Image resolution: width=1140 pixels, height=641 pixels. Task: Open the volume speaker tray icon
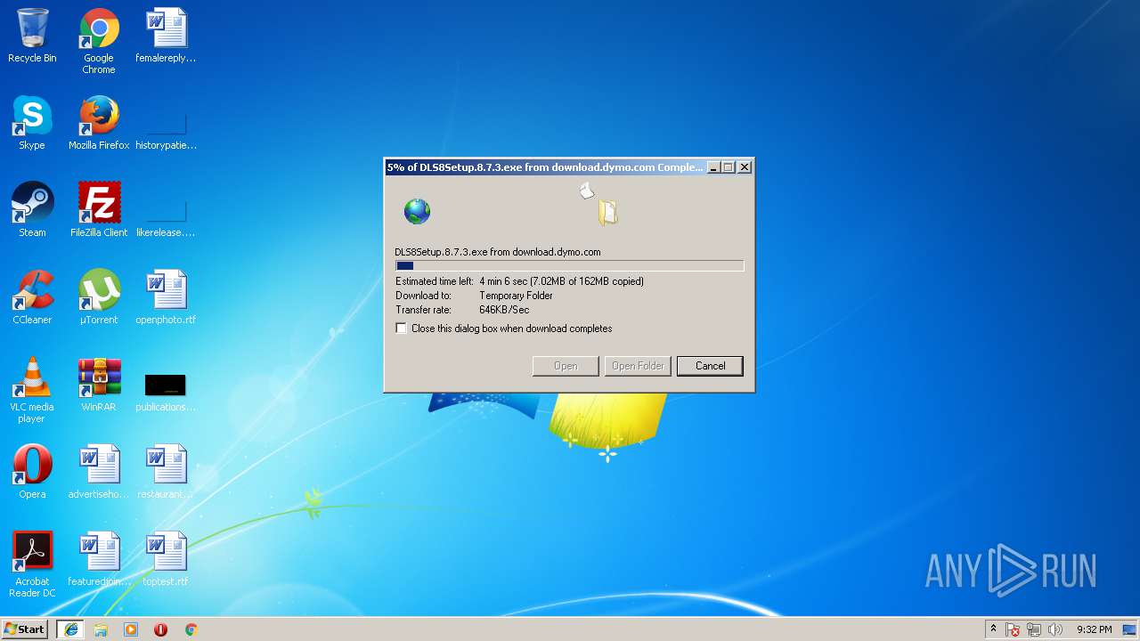pos(1055,629)
